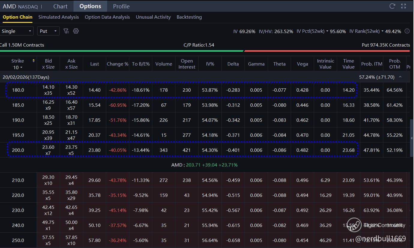Screen dimensions: 414x248
Task: Enter fullscreen view of the panel
Action: [403, 6]
